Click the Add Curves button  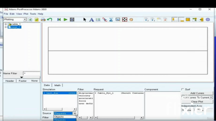(197, 93)
